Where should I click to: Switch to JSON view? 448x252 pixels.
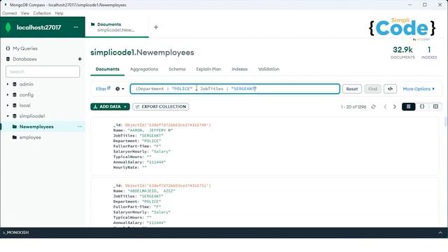422,106
